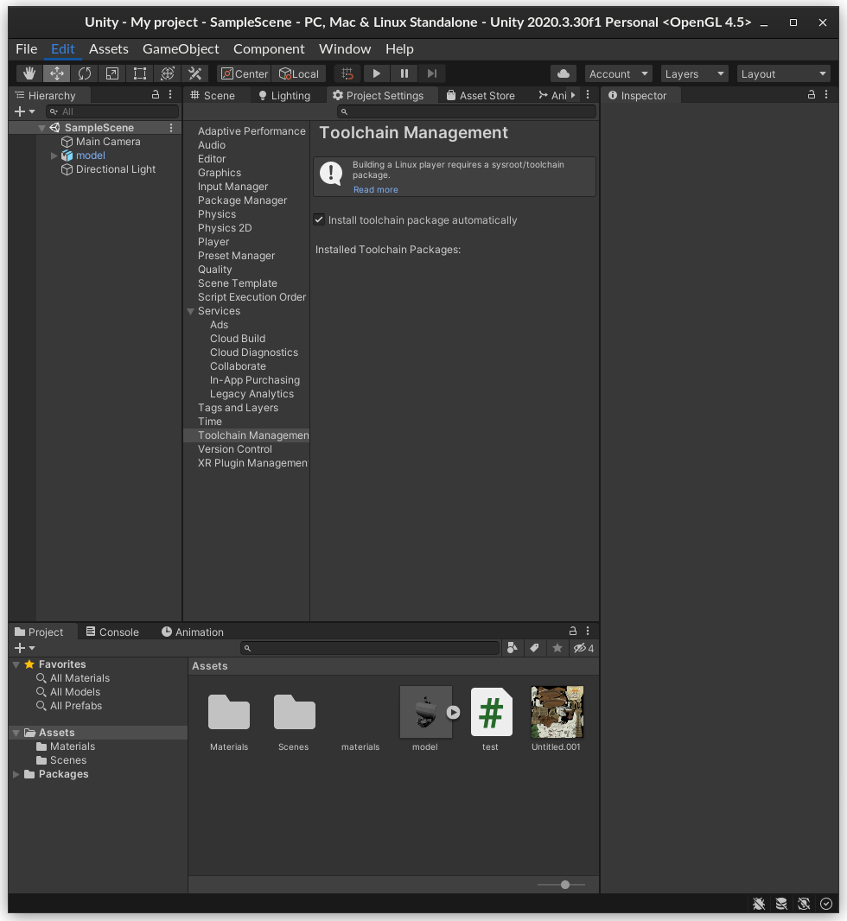The width and height of the screenshot is (847, 921).
Task: Follow the Read more link
Action: point(375,189)
